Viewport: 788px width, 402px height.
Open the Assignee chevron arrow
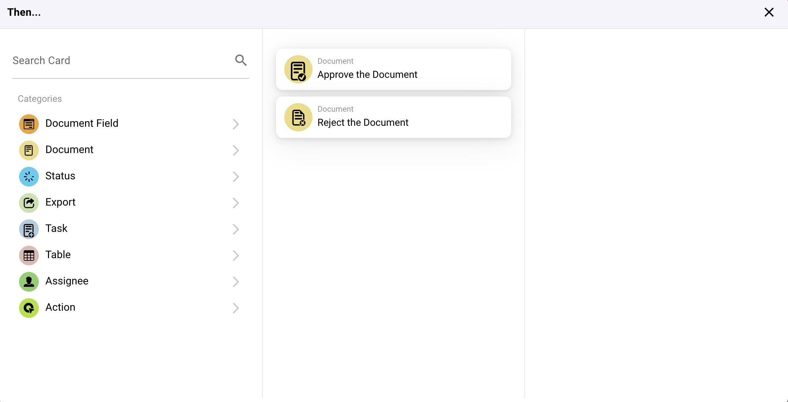[x=236, y=282]
